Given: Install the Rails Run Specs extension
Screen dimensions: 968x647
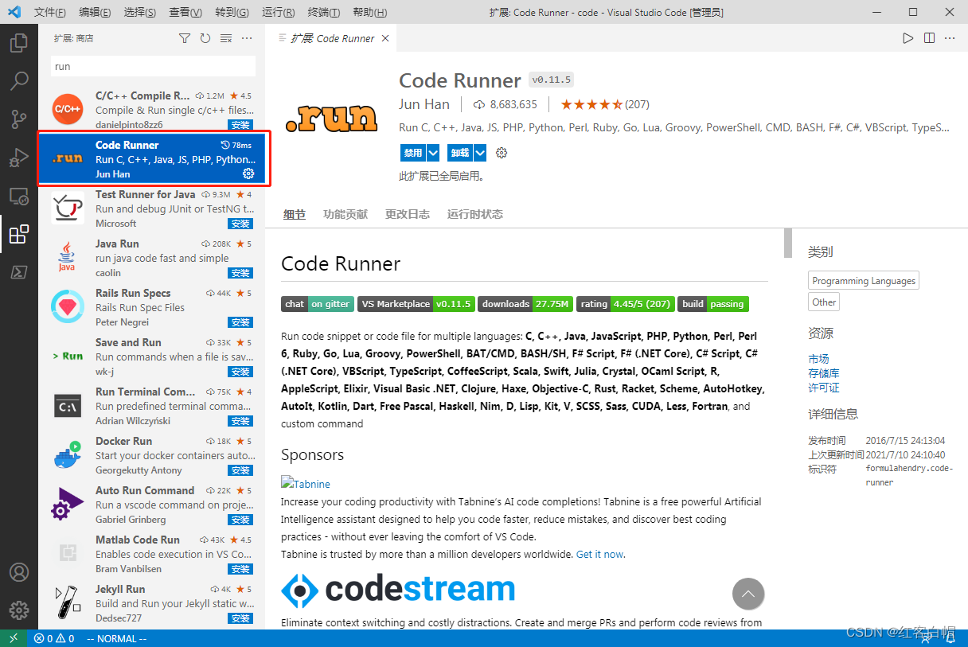Looking at the screenshot, I should pos(240,322).
